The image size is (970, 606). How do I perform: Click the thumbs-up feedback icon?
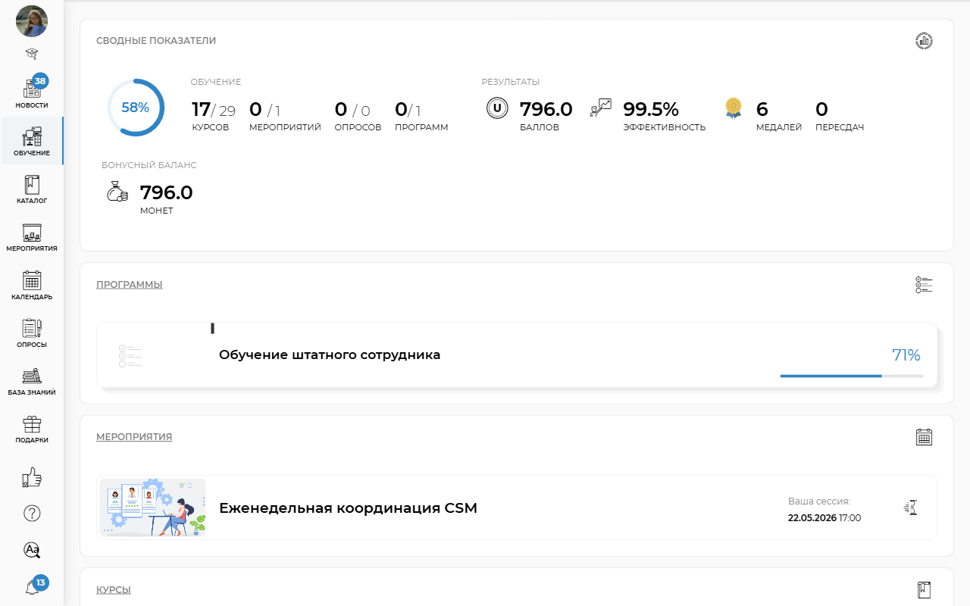(32, 476)
